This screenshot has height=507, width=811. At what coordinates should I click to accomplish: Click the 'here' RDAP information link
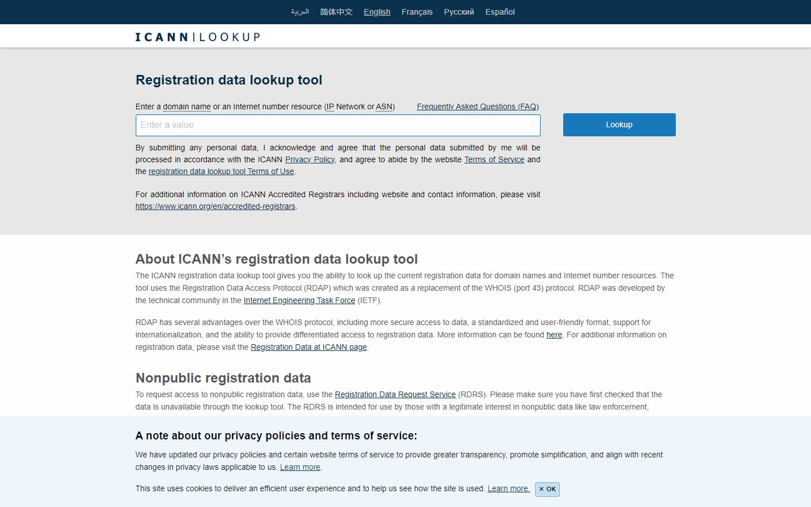[x=554, y=335]
